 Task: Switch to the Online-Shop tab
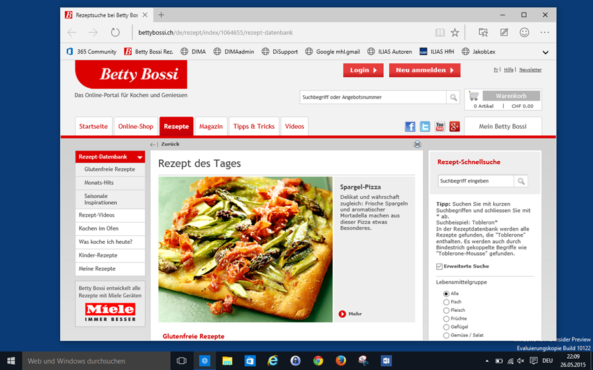[136, 126]
